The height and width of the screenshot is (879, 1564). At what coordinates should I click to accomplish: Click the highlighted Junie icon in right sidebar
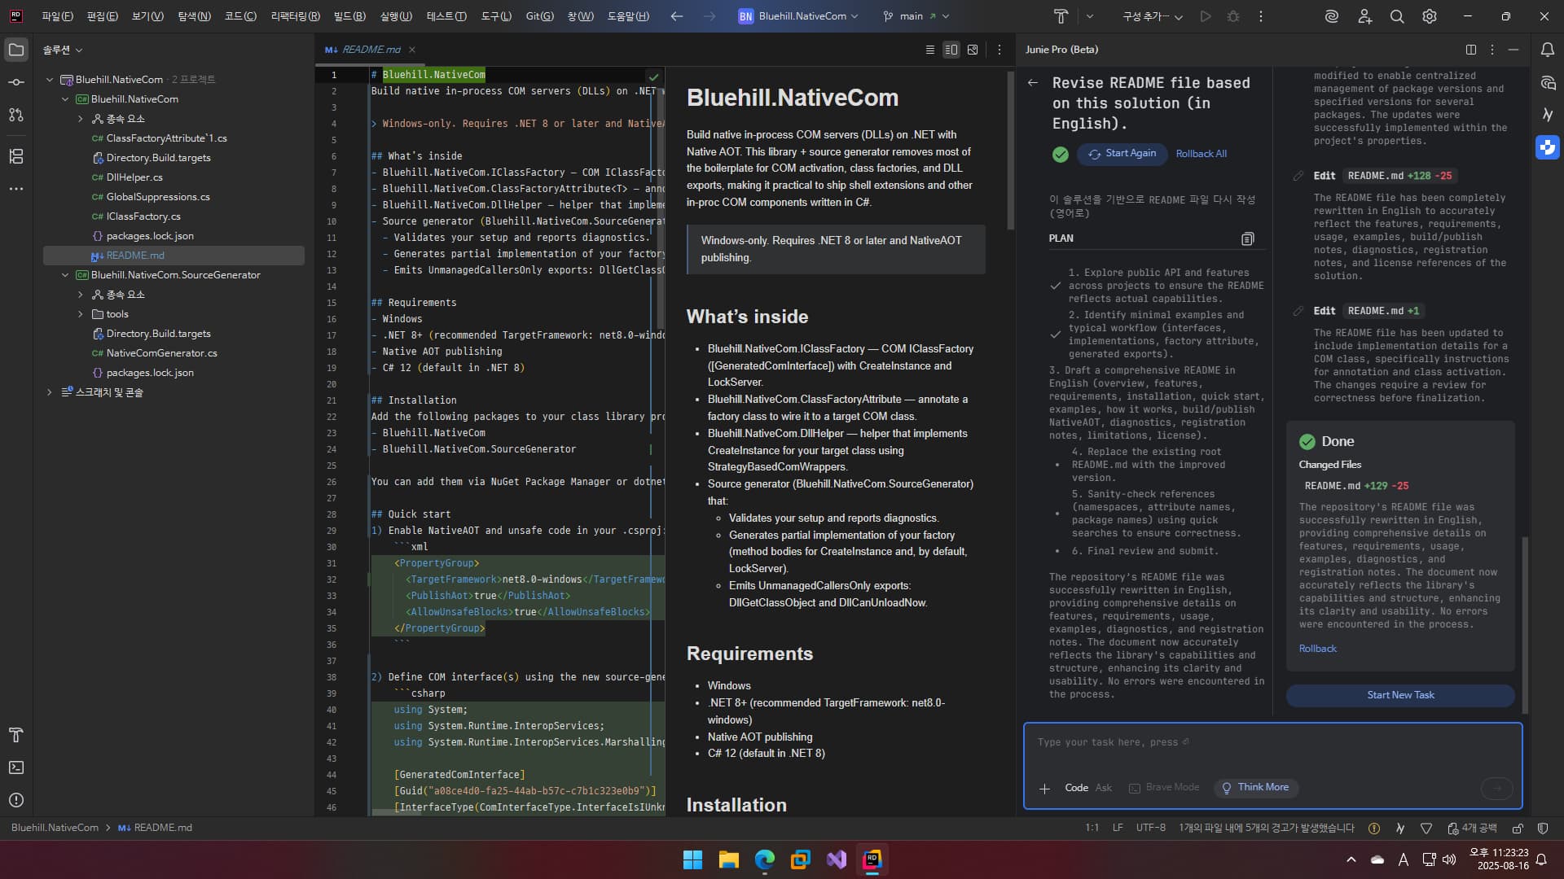[x=1548, y=147]
